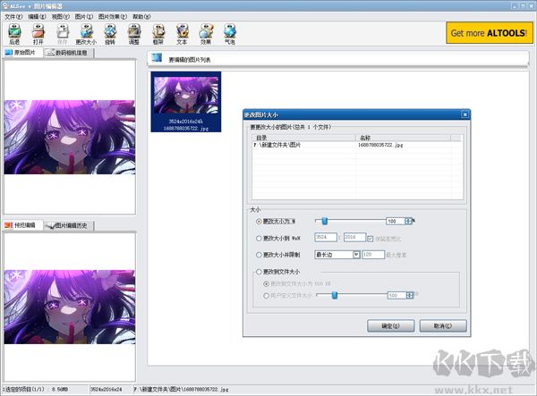Open the 更改大小 (Resize) tool
537x396 pixels.
pos(86,32)
